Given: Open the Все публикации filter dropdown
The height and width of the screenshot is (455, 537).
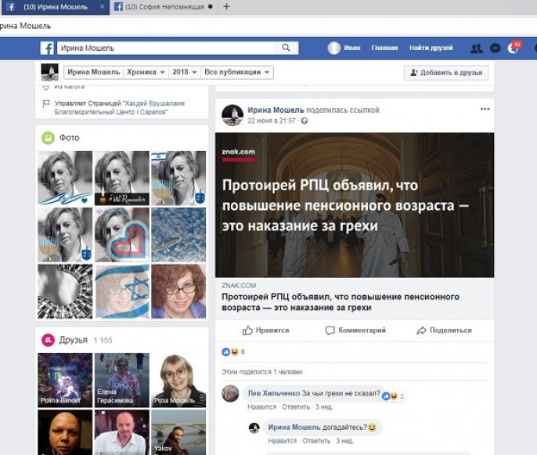Looking at the screenshot, I should [x=237, y=72].
